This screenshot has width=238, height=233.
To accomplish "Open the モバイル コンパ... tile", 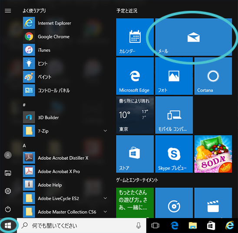I will click(174, 115).
